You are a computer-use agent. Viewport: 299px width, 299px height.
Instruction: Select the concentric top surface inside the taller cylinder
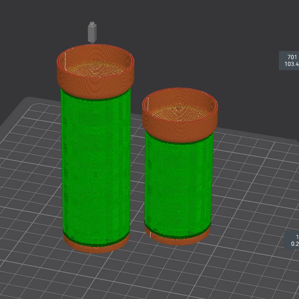coord(95,67)
